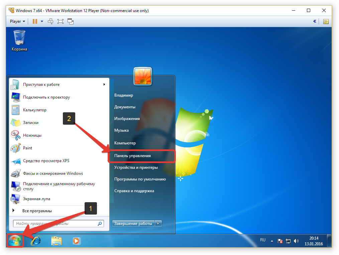Image resolution: width=339 pixels, height=255 pixels.
Task: Switch the RU input language indicator
Action: click(263, 240)
